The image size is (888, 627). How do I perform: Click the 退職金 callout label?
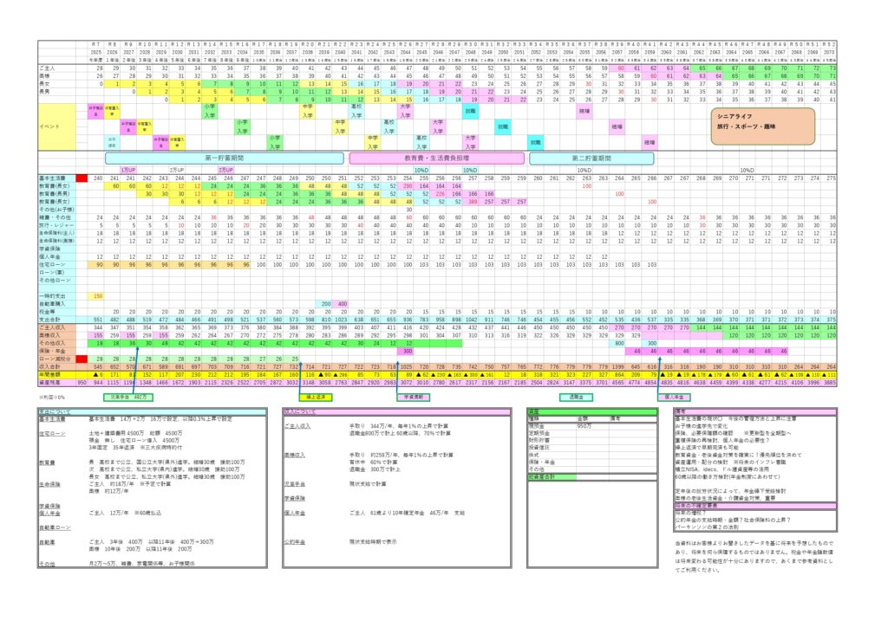pos(576,398)
